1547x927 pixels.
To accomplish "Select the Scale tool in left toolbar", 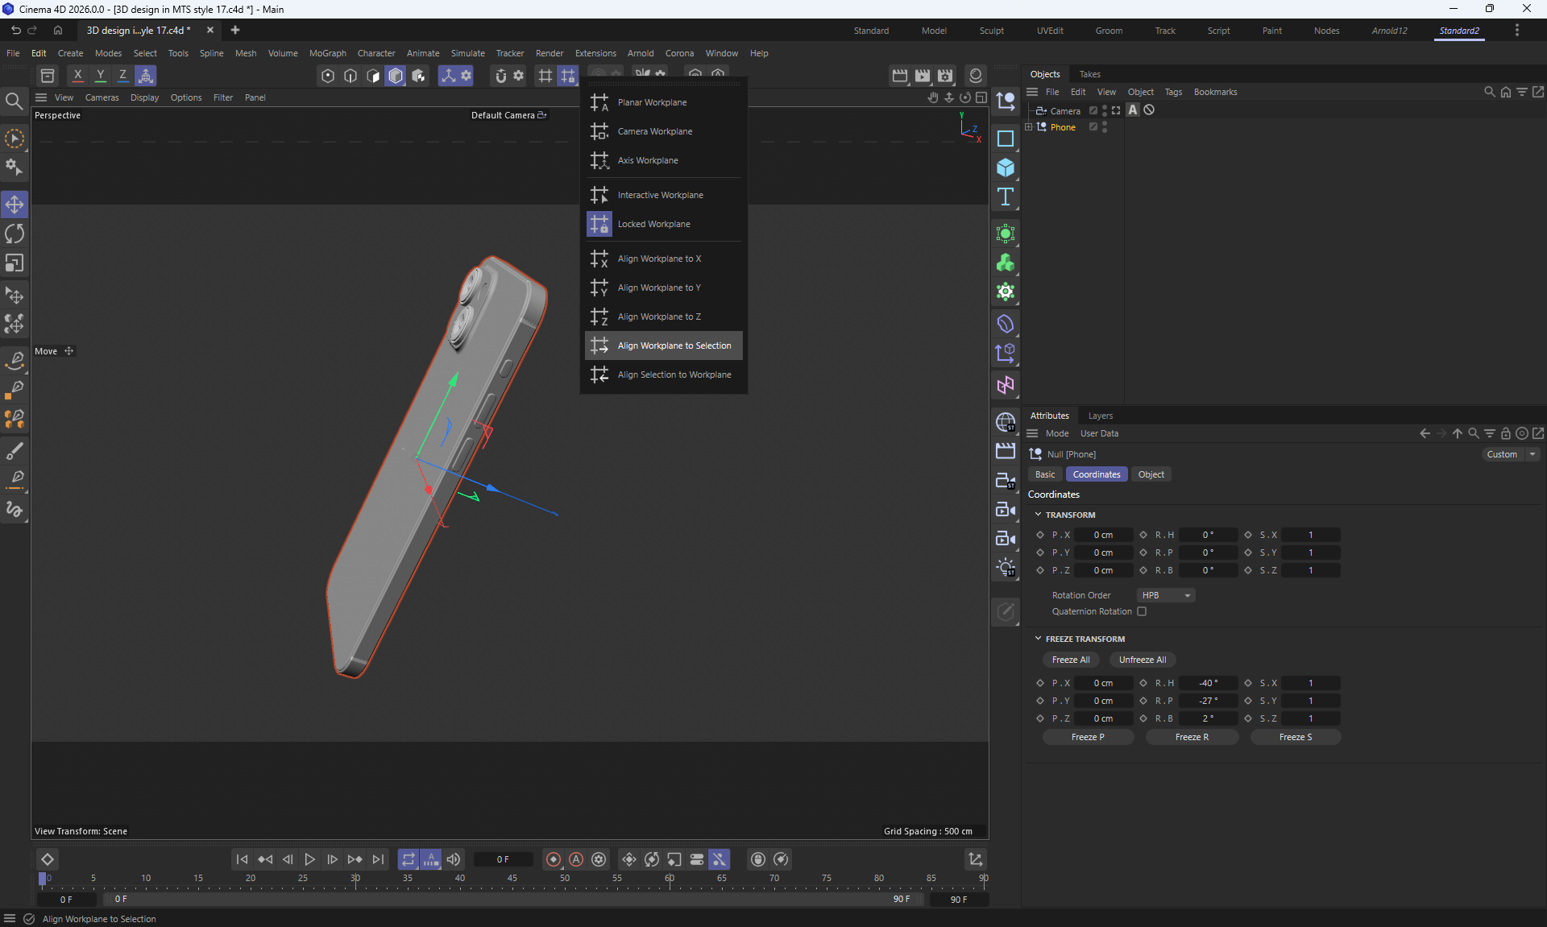I will click(15, 263).
